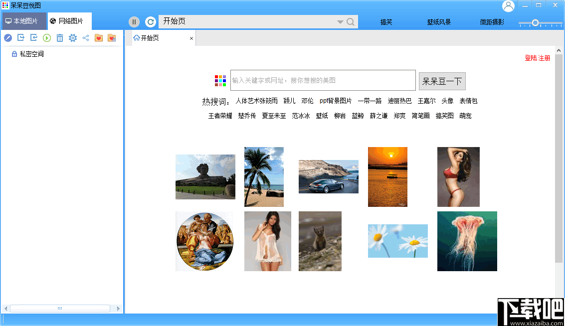This screenshot has width=565, height=326.
Task: Start slideshow with green play icon
Action: click(47, 38)
